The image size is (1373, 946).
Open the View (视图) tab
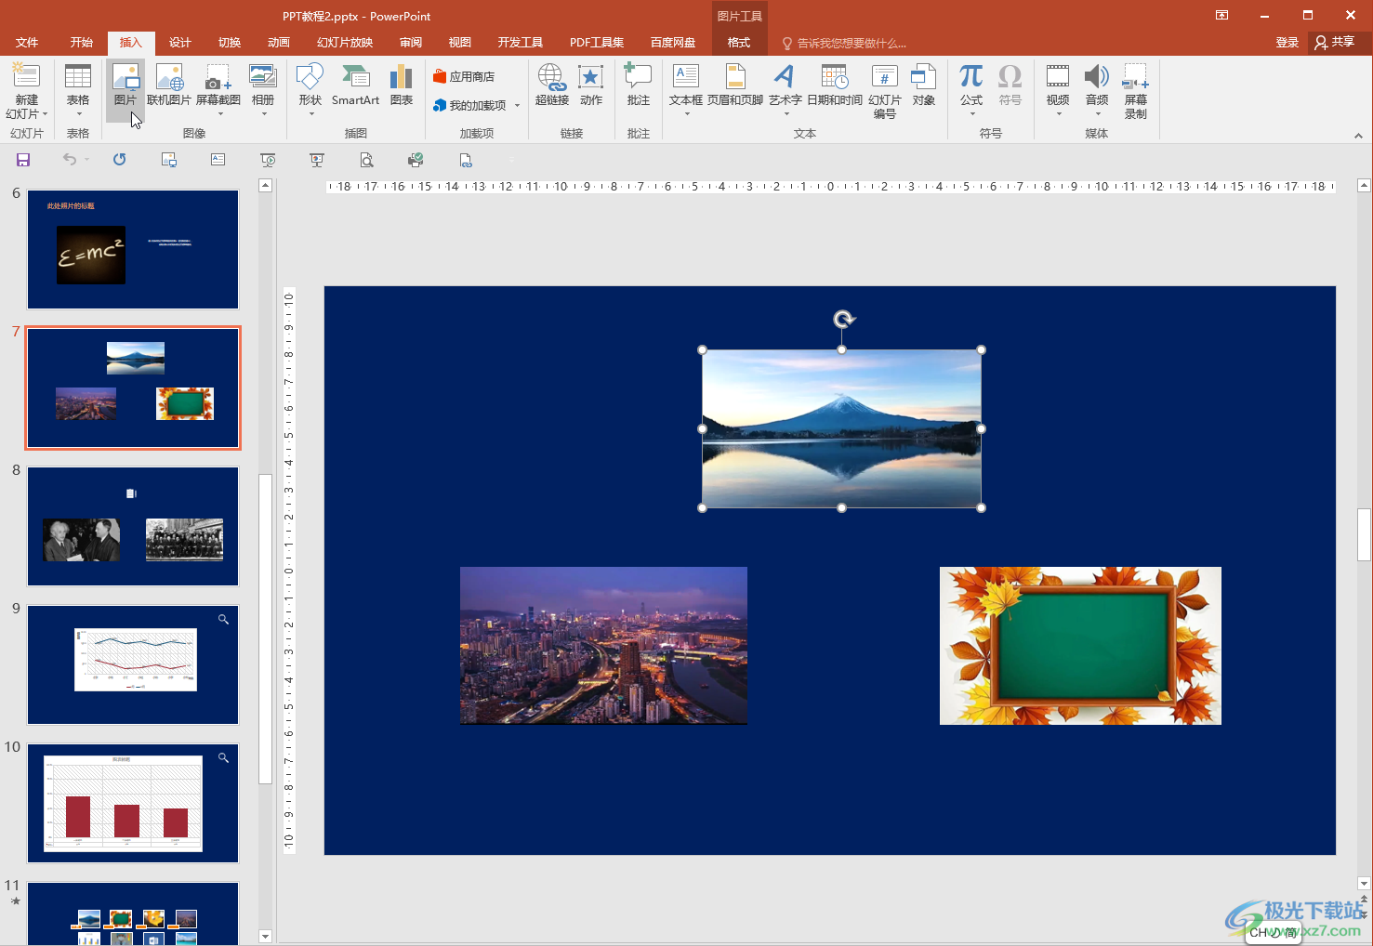pyautogui.click(x=460, y=43)
